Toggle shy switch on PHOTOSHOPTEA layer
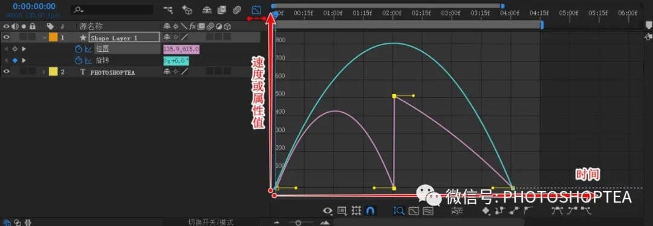The image size is (653, 226). click(167, 72)
